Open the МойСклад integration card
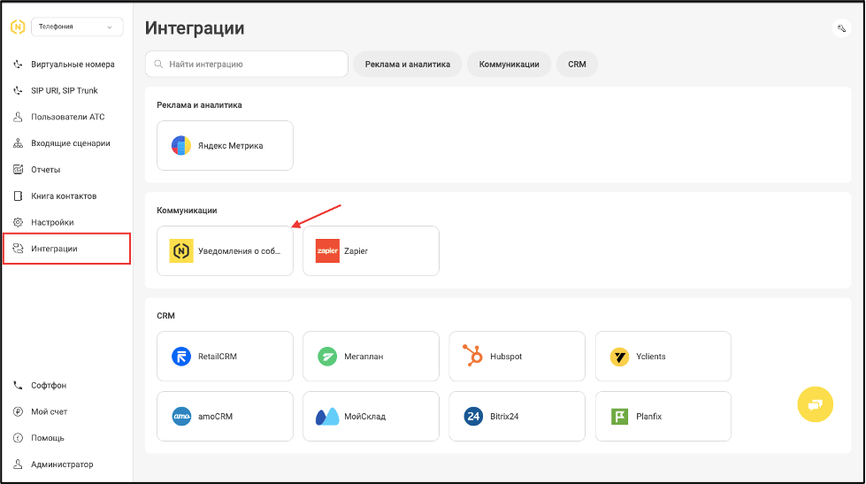This screenshot has height=484, width=866. (371, 416)
